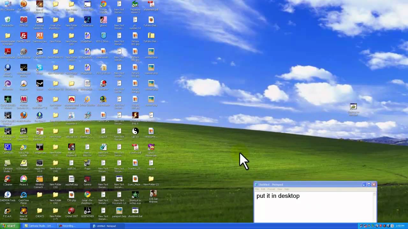Open the Notepad Format menu
This screenshot has width=408, height=229.
click(x=271, y=189)
